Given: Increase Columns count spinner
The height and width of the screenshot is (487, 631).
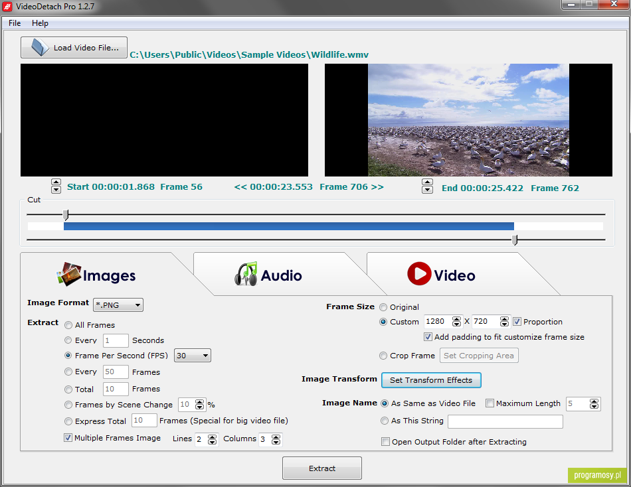Looking at the screenshot, I should (276, 437).
